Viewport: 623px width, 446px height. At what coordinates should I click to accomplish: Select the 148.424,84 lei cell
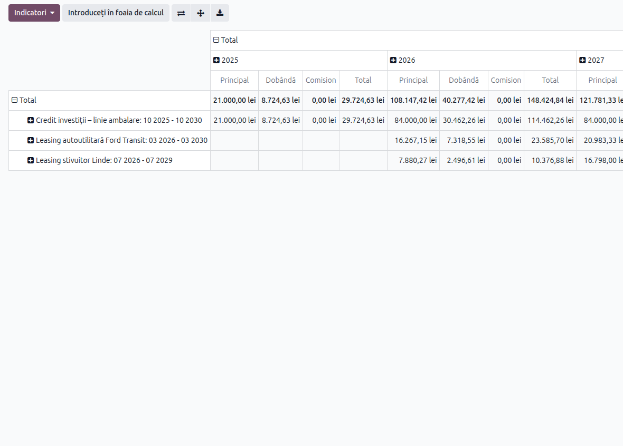click(550, 100)
